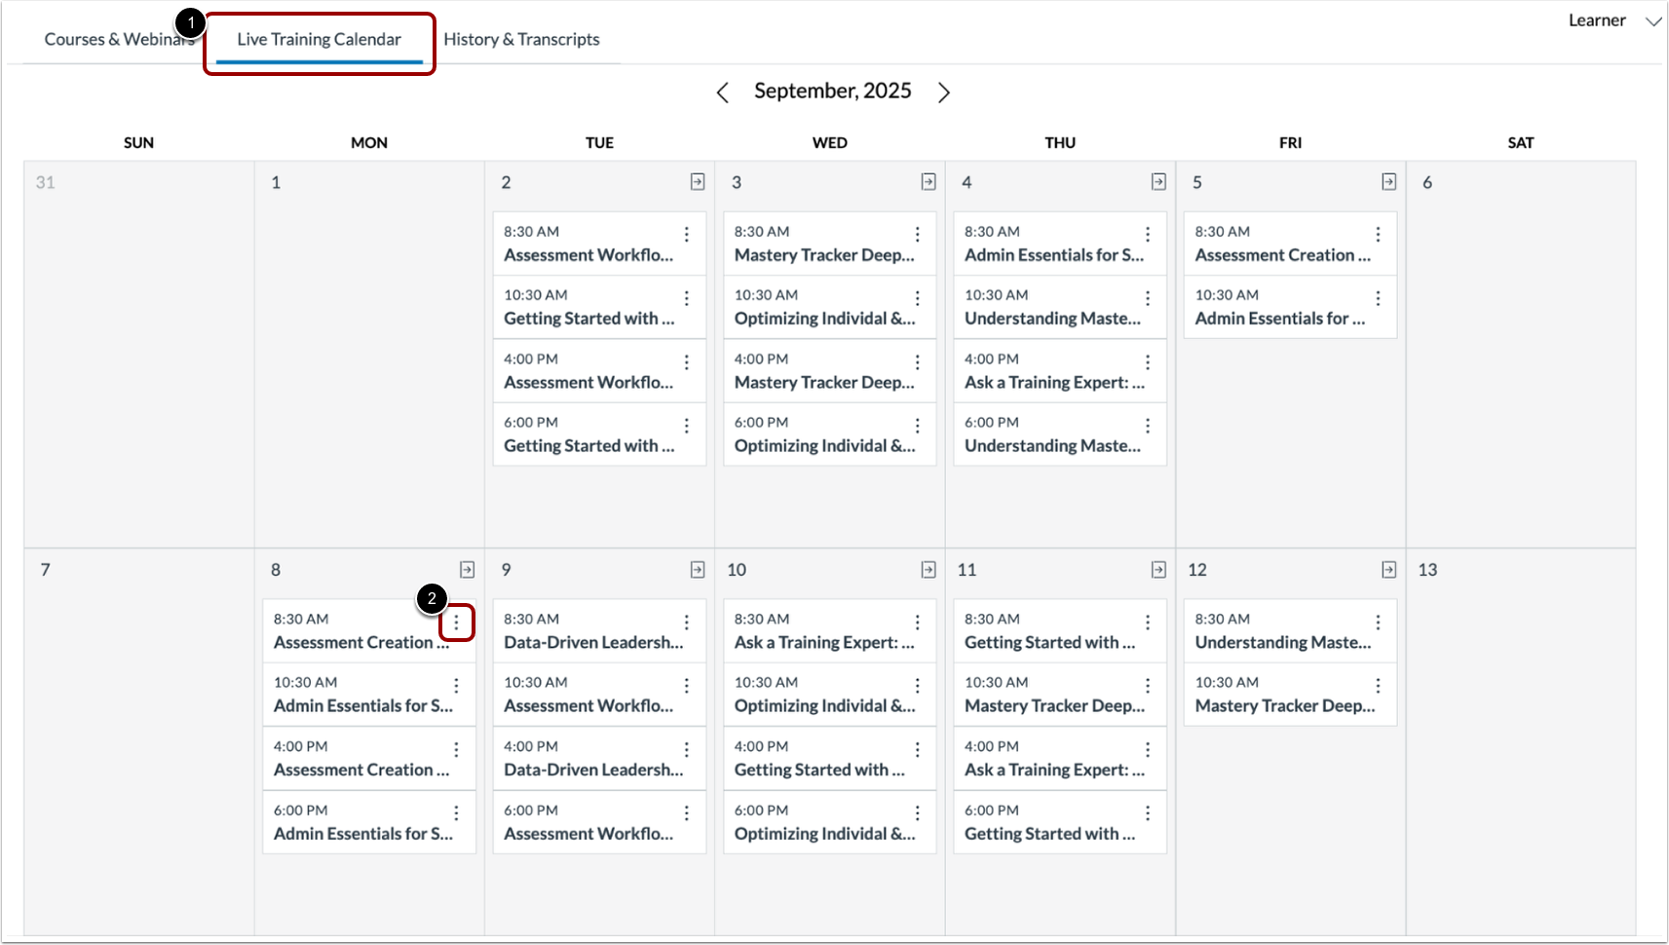Expand day view for September 11
1669x945 pixels.
click(x=1157, y=570)
